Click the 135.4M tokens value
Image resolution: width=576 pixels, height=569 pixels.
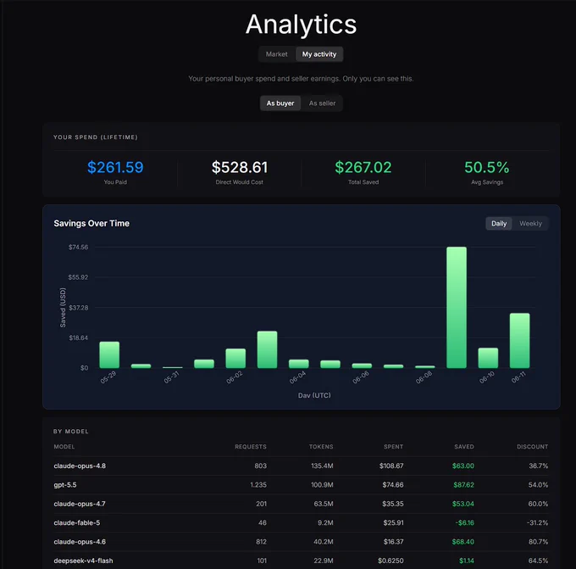point(322,466)
